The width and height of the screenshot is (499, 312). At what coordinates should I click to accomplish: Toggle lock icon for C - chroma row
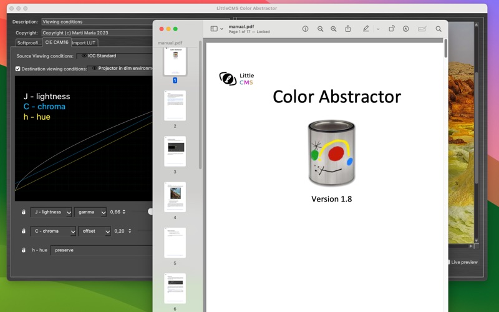tap(24, 231)
